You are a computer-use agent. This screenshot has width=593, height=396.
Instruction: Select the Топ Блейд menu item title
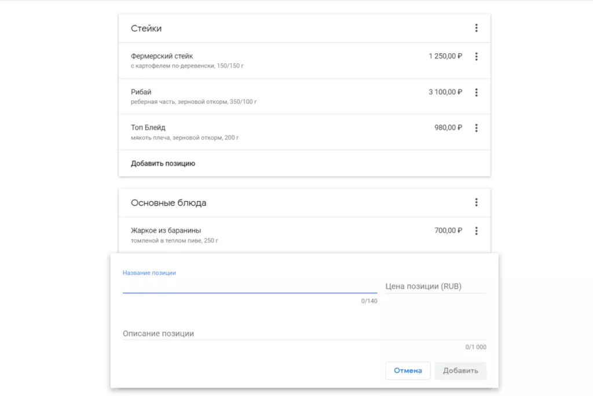point(148,127)
